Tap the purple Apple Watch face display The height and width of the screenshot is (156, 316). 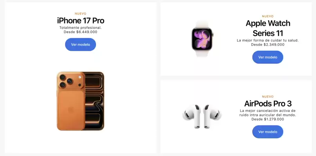coord(202,39)
